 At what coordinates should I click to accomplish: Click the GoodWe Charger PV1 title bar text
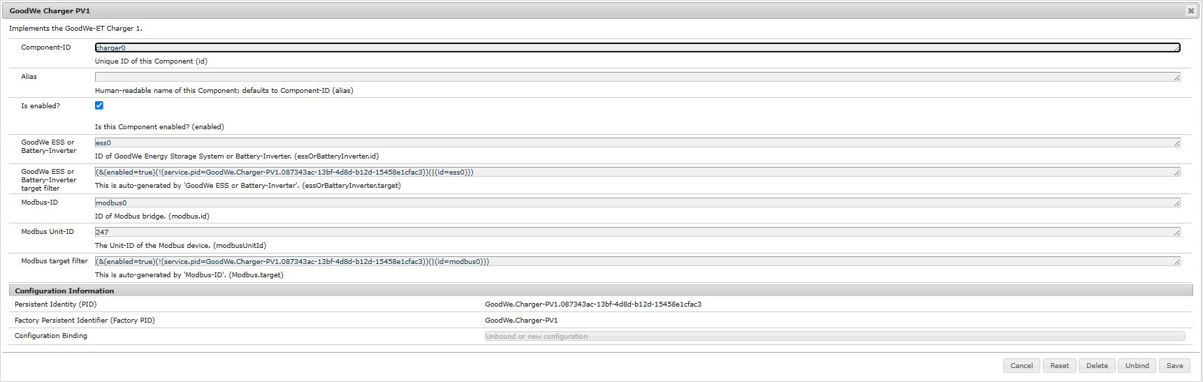tap(50, 11)
